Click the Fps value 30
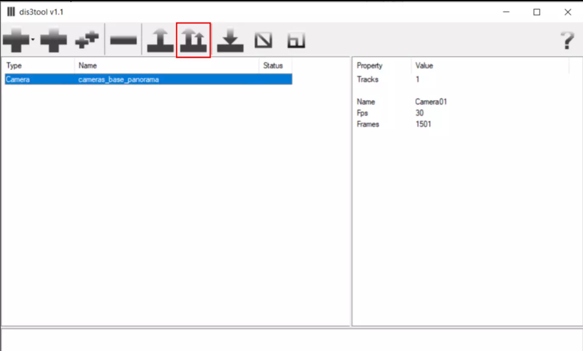This screenshot has width=583, height=351. click(x=420, y=113)
